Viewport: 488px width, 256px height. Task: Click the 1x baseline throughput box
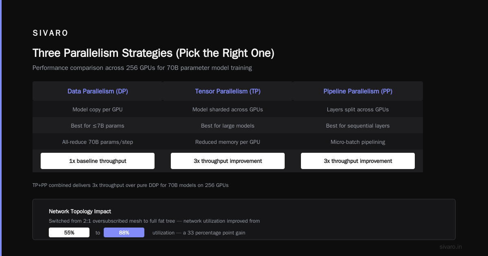tap(98, 161)
